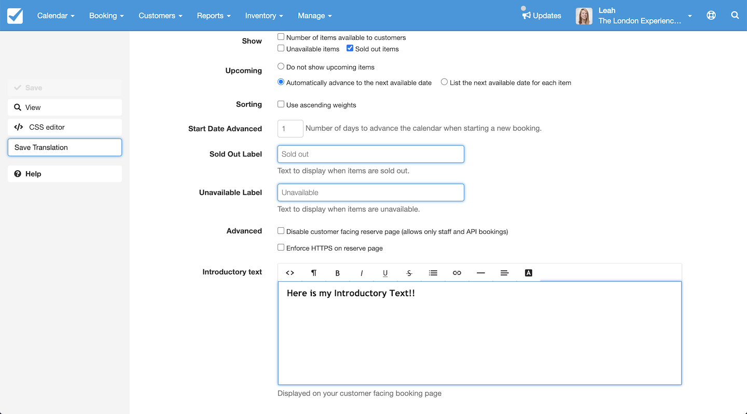
Task: Apply strikethrough formatting in editor
Action: pos(409,273)
